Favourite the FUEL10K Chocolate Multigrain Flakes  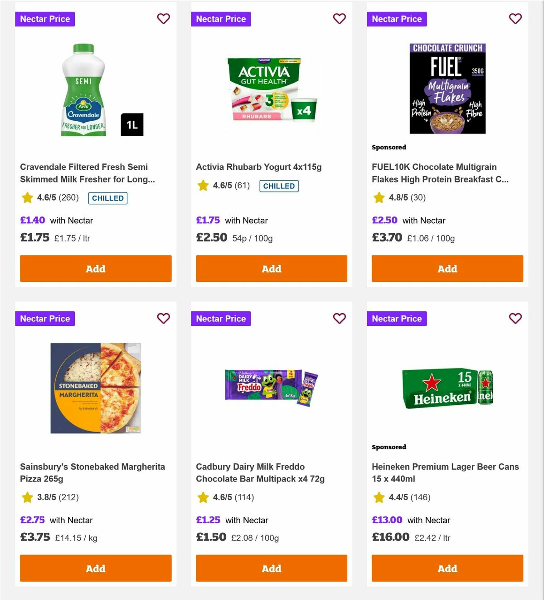tap(515, 19)
